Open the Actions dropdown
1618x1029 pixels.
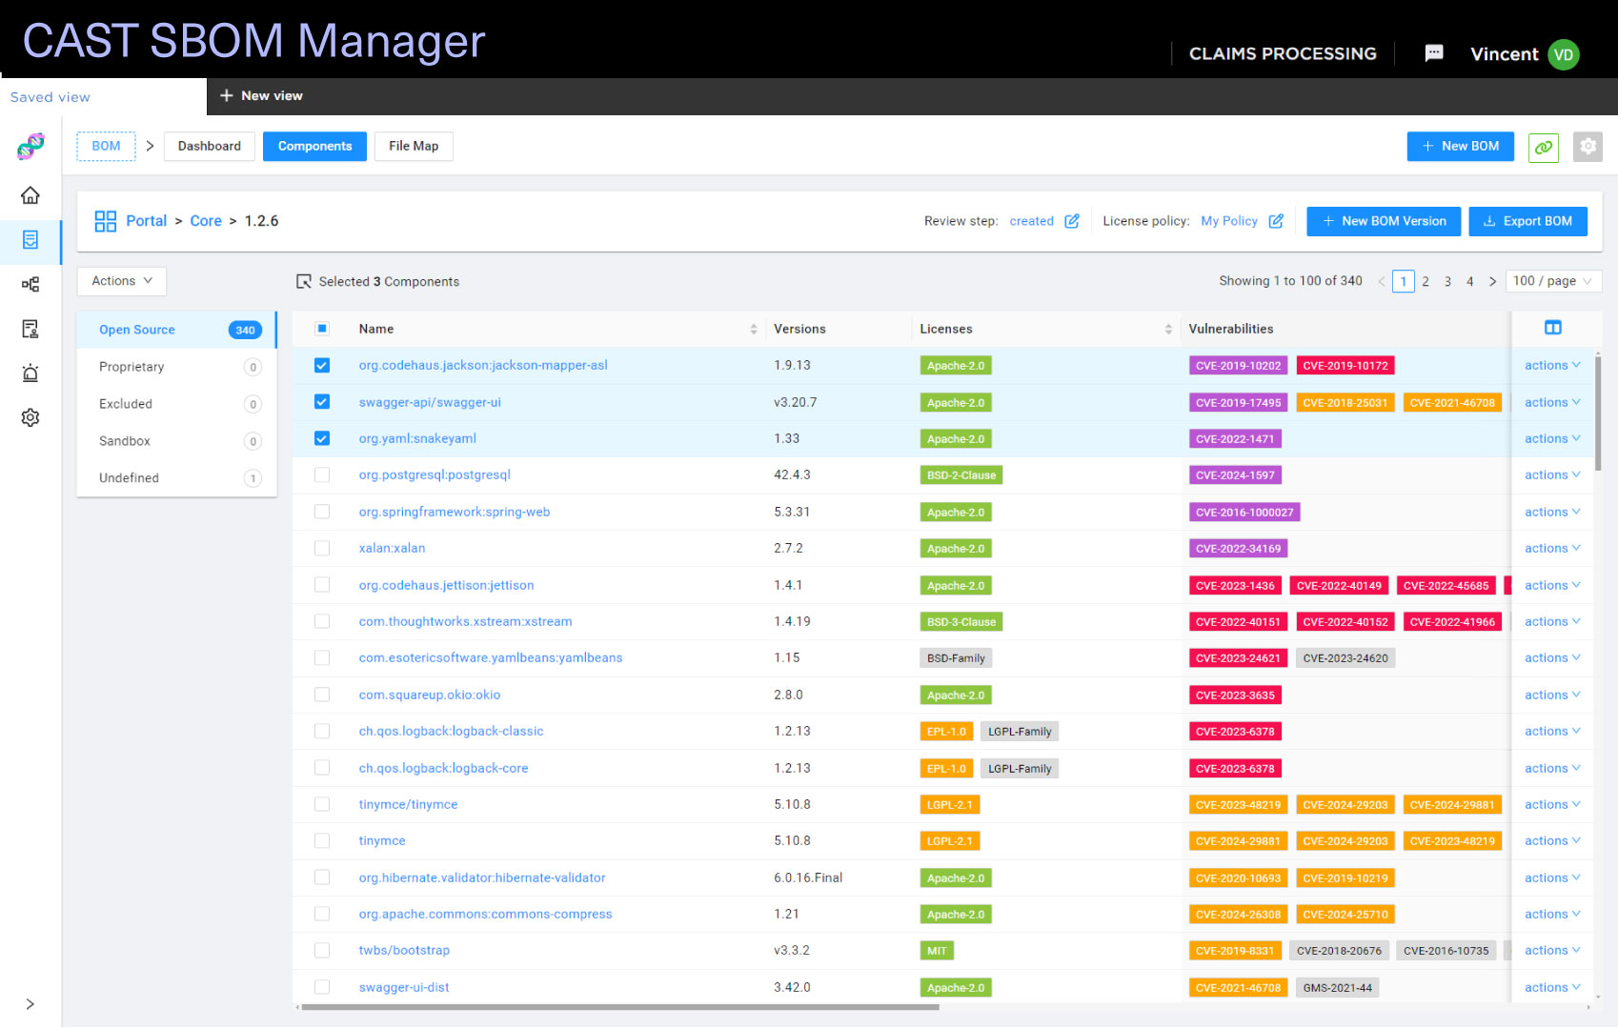pos(121,280)
